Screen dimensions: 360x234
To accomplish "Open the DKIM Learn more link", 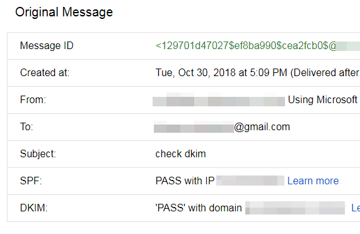I will coord(356,208).
